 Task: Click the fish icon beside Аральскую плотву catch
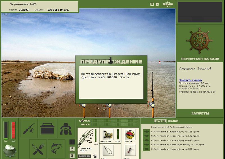[146, 145]
